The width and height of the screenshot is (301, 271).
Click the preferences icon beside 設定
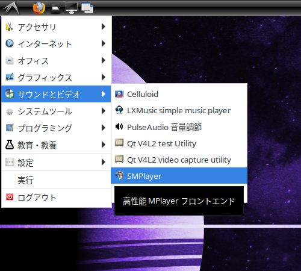tap(10, 162)
